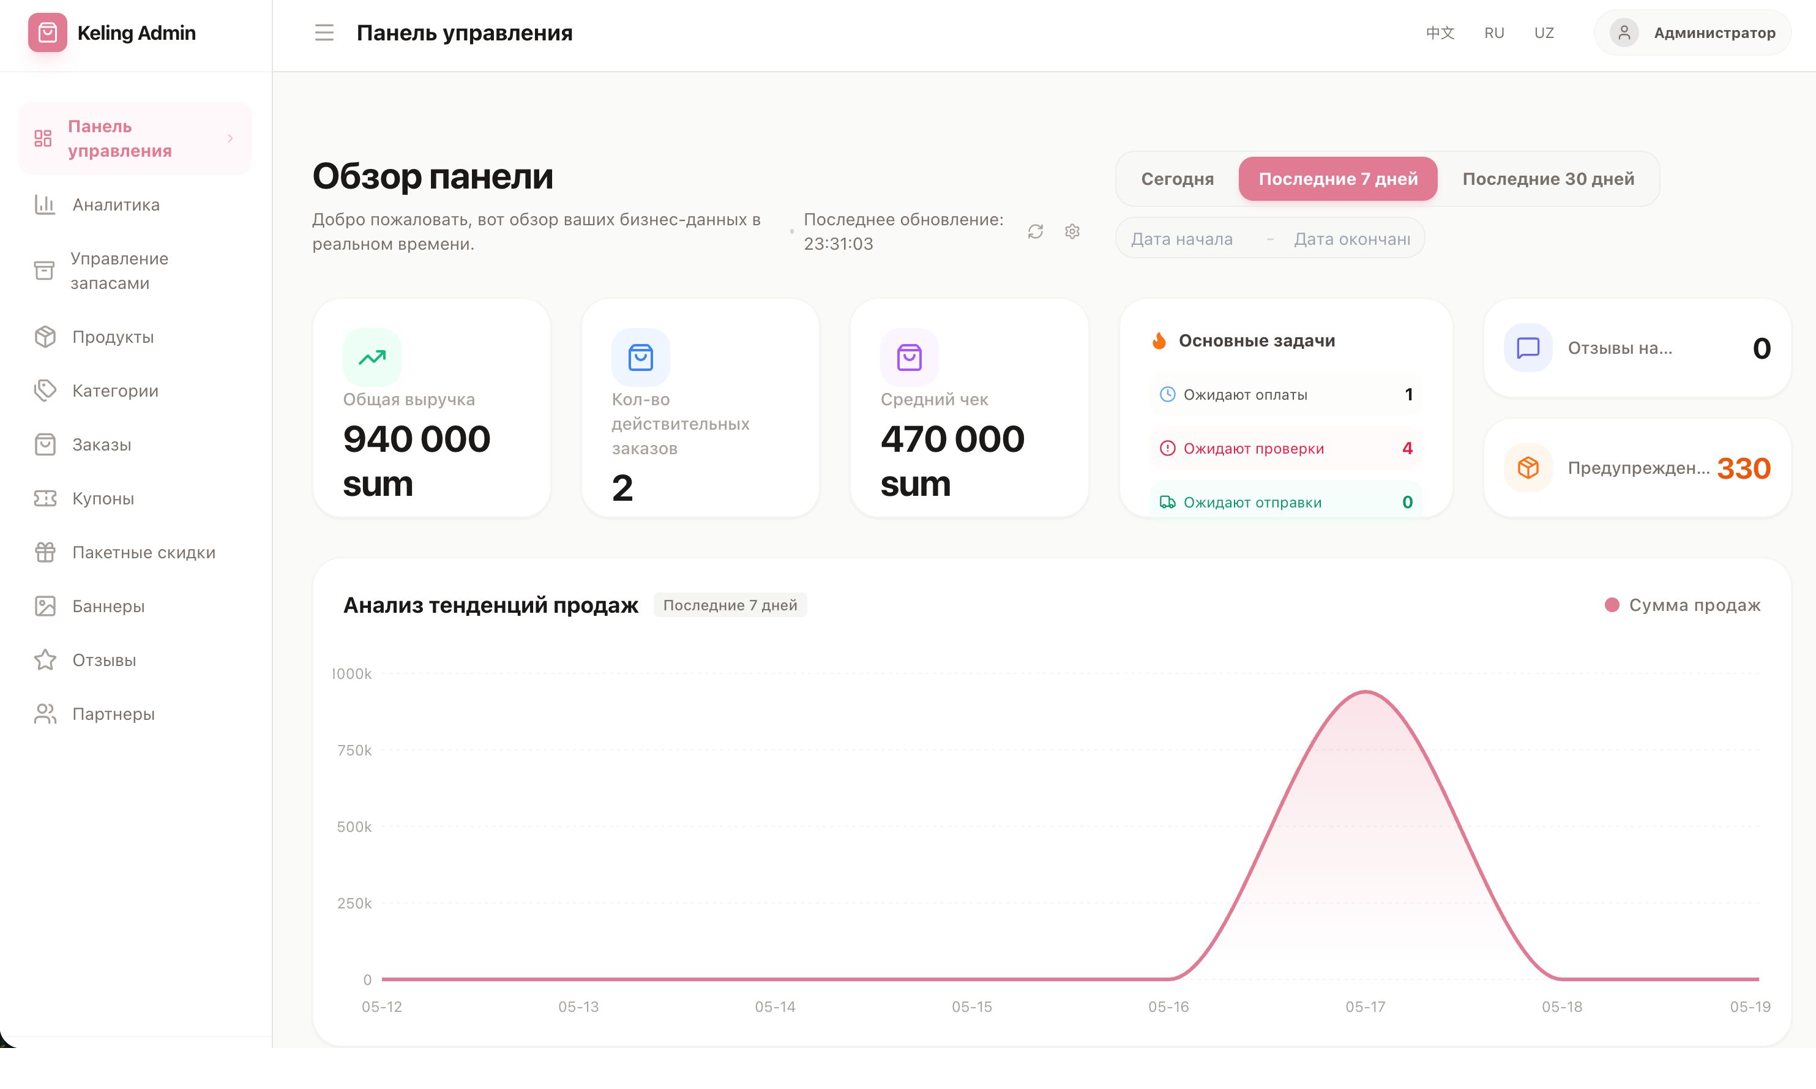Click the bundle discounts gift icon
This screenshot has width=1816, height=1089.
coord(45,552)
